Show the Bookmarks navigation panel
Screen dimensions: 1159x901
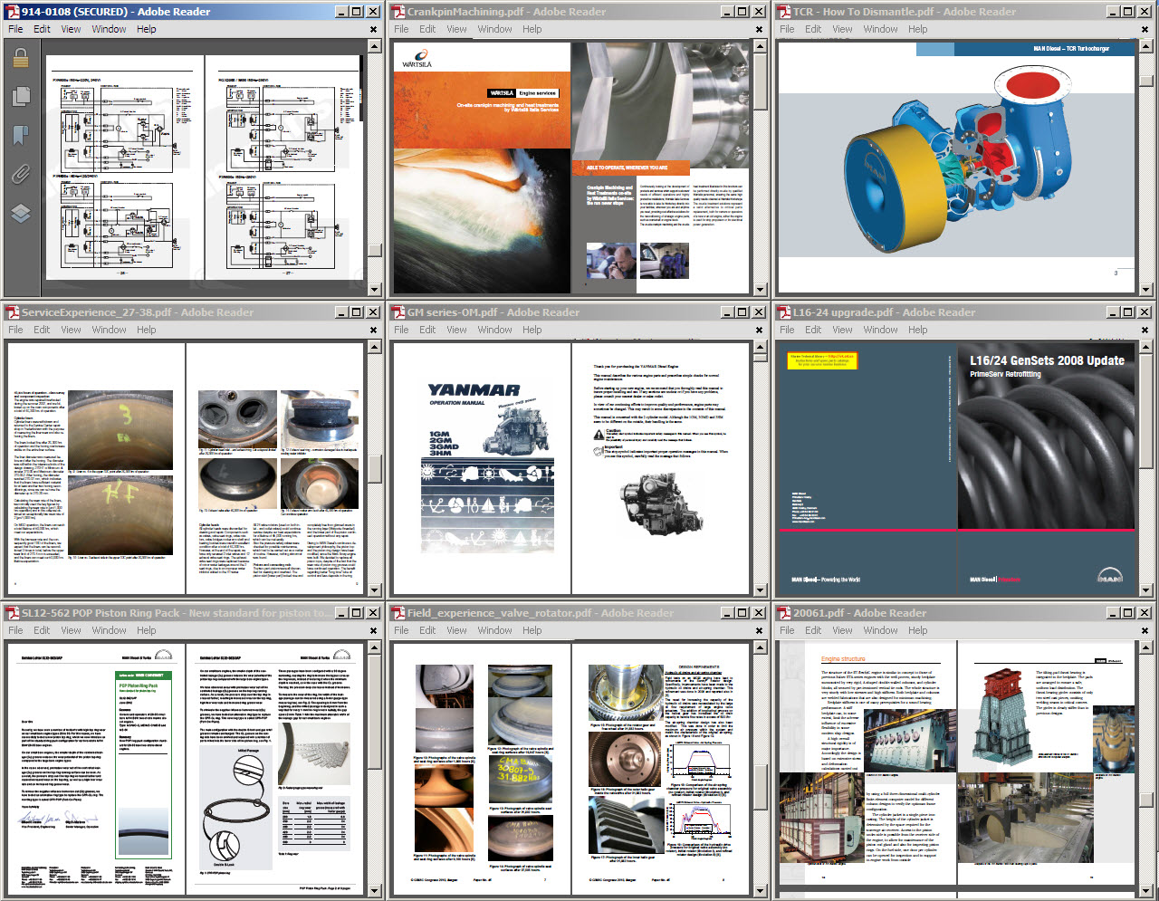point(20,135)
